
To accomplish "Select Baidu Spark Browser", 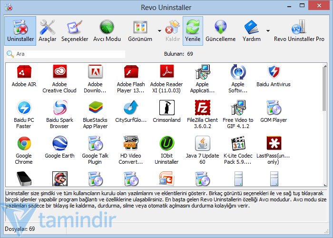I will pos(59,115).
